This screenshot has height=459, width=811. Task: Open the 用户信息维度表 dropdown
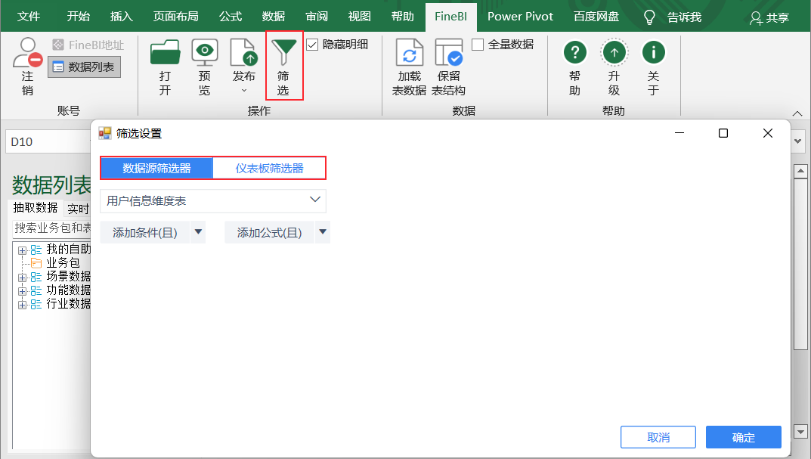tap(212, 201)
